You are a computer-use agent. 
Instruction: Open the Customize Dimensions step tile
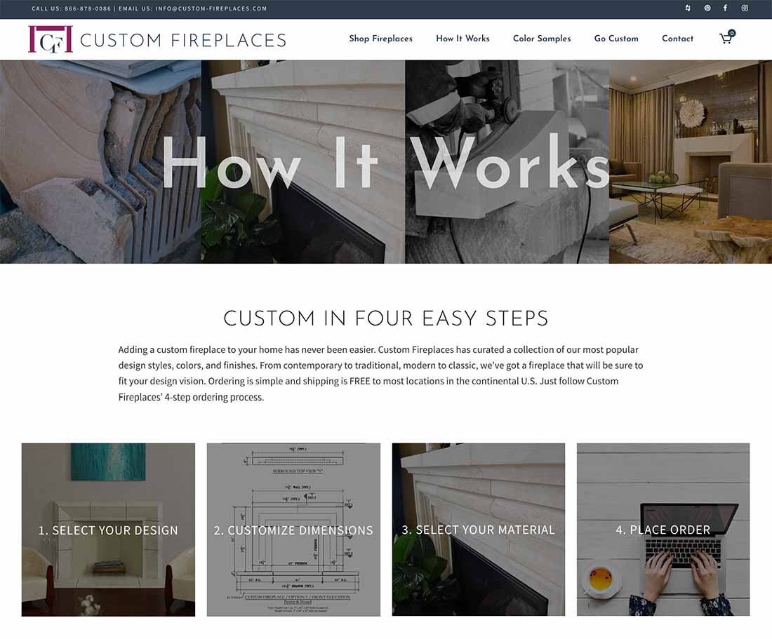[293, 530]
